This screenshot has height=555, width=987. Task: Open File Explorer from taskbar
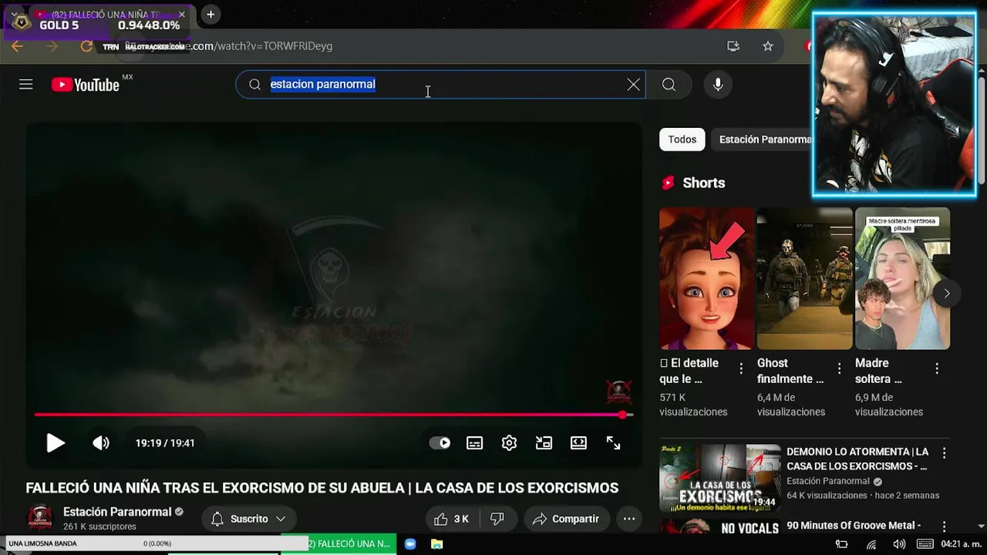point(436,543)
